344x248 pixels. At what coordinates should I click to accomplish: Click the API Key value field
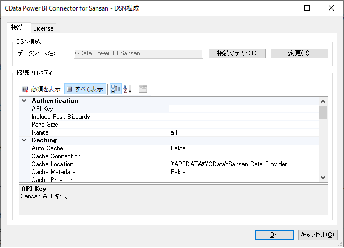pyautogui.click(x=244, y=109)
